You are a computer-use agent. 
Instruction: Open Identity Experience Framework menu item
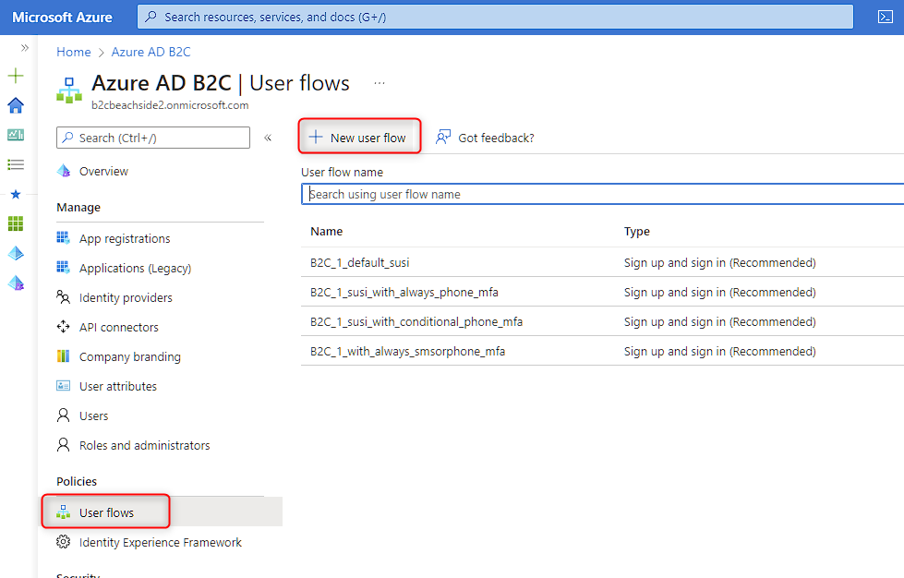(x=161, y=542)
